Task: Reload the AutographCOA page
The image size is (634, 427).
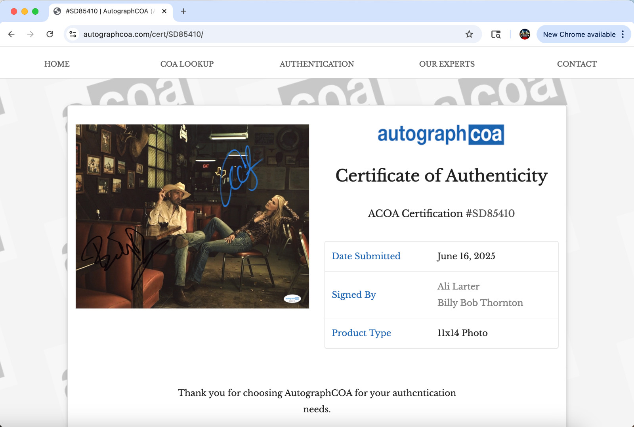Action: coord(50,34)
